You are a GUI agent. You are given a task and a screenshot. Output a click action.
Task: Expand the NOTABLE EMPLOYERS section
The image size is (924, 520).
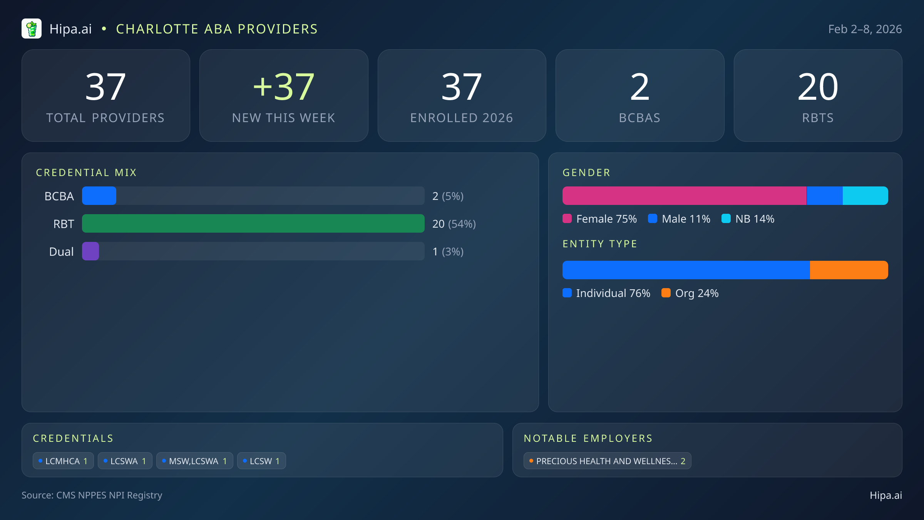[588, 438]
